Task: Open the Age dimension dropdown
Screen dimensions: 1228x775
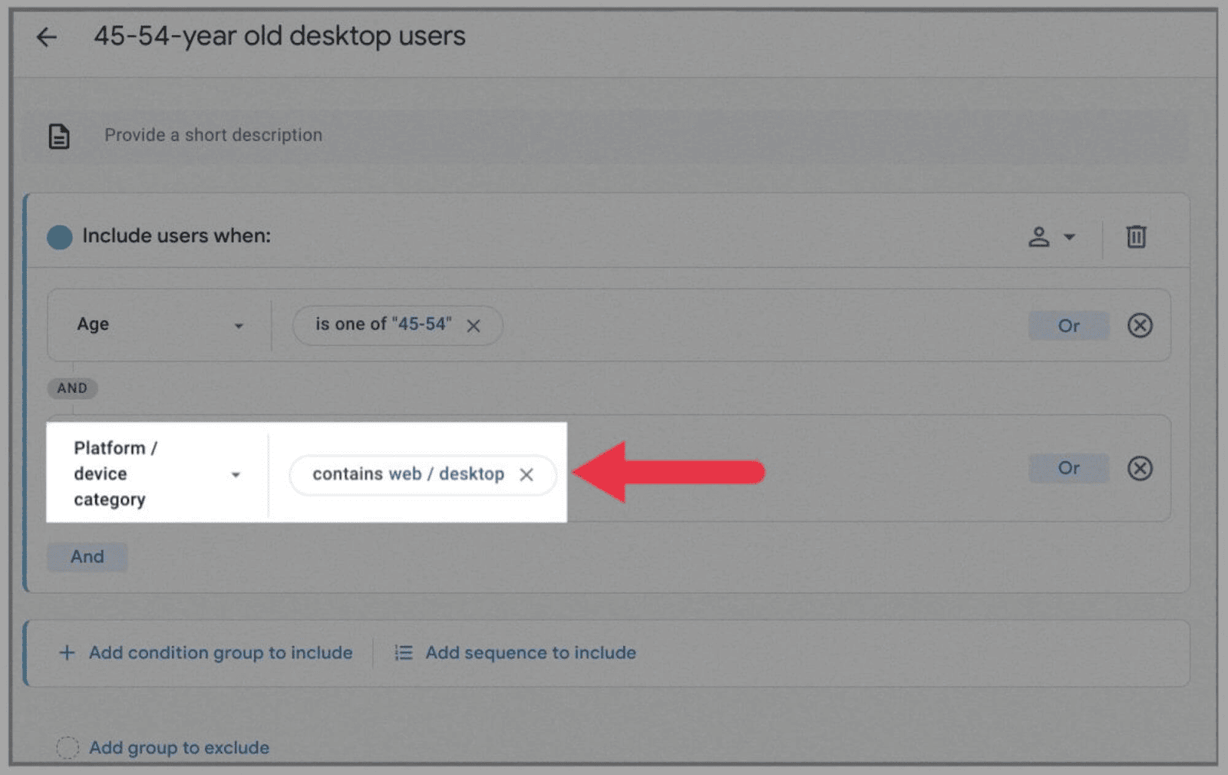Action: [239, 325]
